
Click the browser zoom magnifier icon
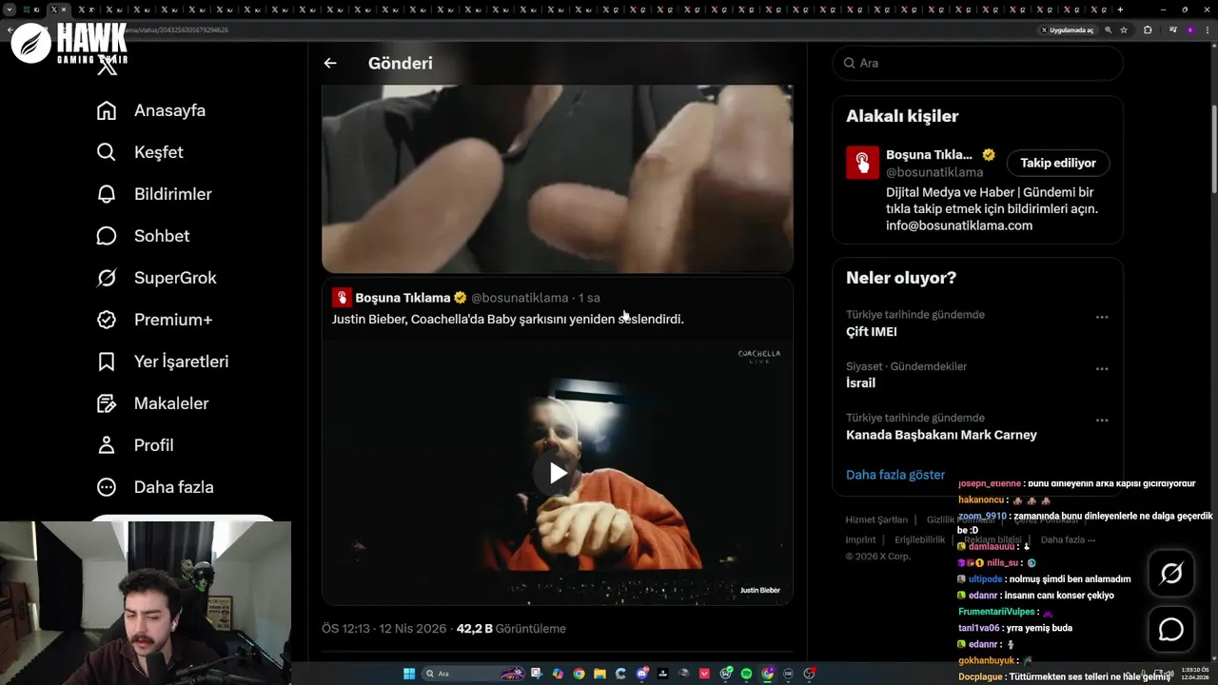pyautogui.click(x=1109, y=30)
